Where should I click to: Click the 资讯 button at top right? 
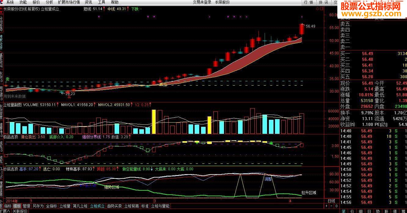point(323,2)
